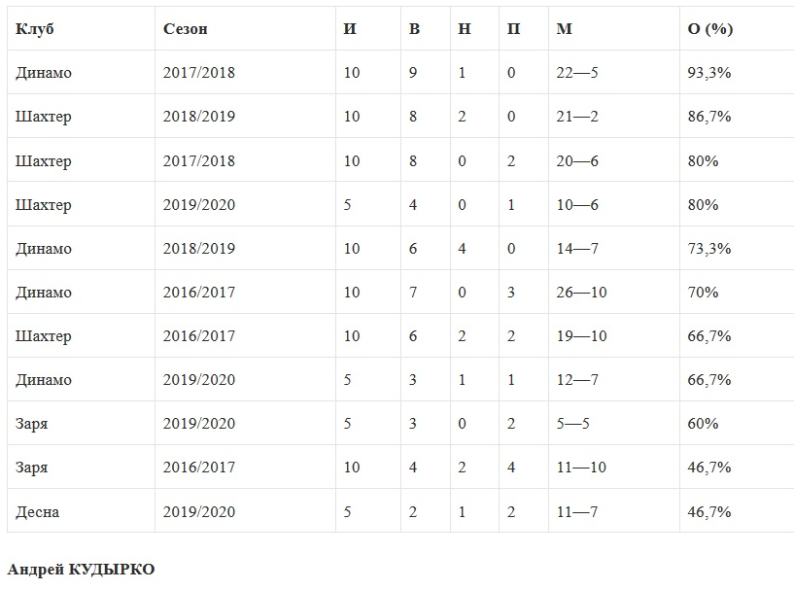Select the score cell 11—10

pos(581,468)
